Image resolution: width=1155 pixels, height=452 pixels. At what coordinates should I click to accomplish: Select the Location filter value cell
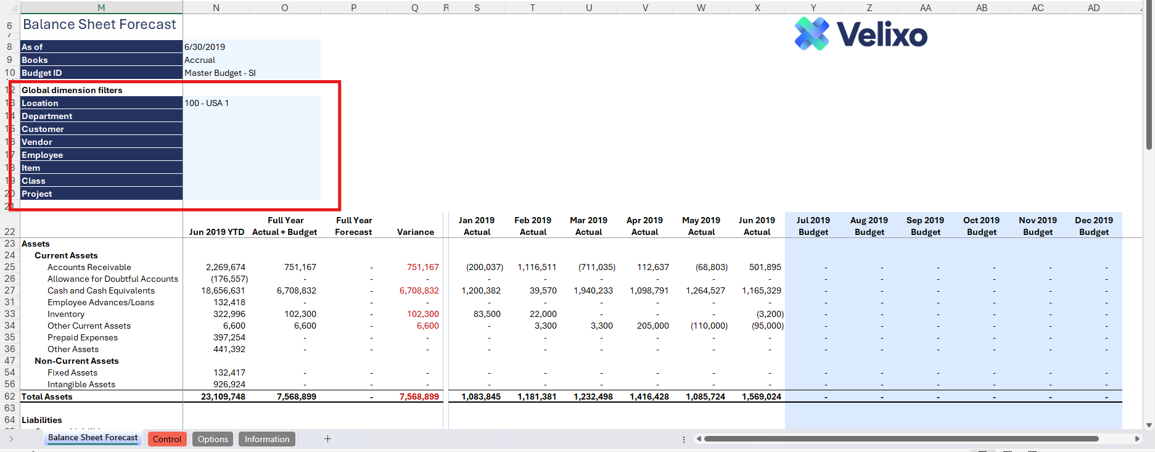(x=251, y=103)
